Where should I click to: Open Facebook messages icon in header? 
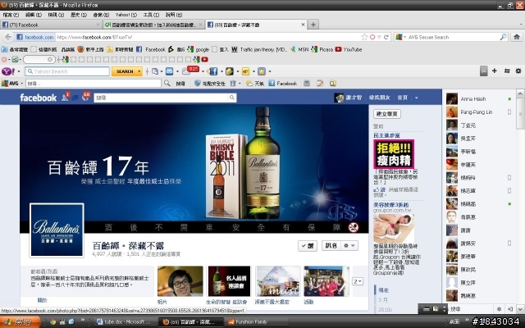tap(75, 98)
